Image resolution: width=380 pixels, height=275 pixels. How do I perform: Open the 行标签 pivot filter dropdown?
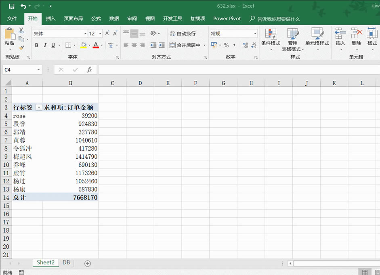[x=39, y=107]
